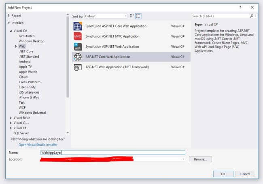Select .NET Core category
Image resolution: width=263 pixels, height=184 pixels.
click(26, 51)
